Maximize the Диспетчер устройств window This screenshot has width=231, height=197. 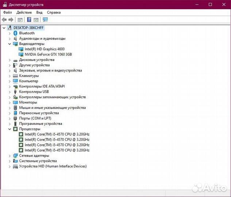[x=210, y=5]
